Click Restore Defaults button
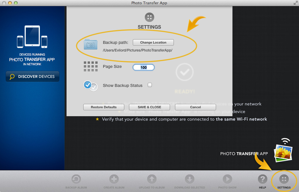Image resolution: width=299 pixels, height=192 pixels. click(x=103, y=107)
